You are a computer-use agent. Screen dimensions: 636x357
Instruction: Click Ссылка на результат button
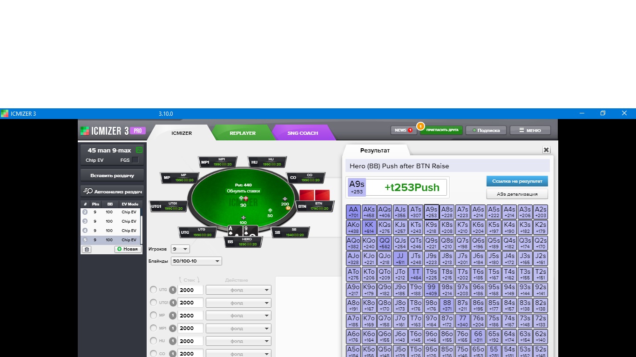[517, 181]
